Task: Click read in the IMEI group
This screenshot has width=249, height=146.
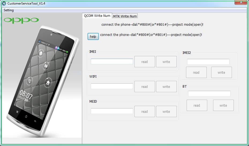Action: click(x=145, y=62)
